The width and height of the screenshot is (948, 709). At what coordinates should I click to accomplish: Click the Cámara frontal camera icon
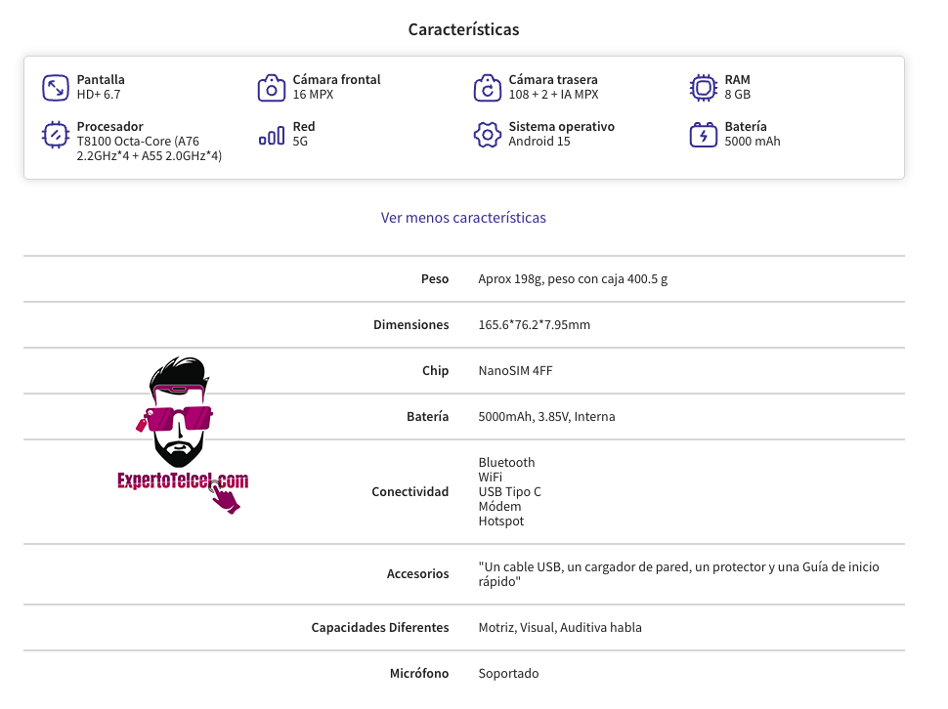(x=272, y=88)
